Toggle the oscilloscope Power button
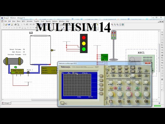The image size is (165, 124). coord(62,103)
